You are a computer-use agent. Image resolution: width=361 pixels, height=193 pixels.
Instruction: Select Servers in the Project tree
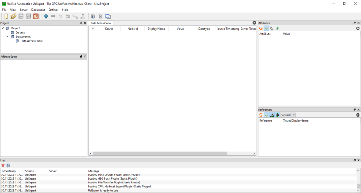point(20,32)
